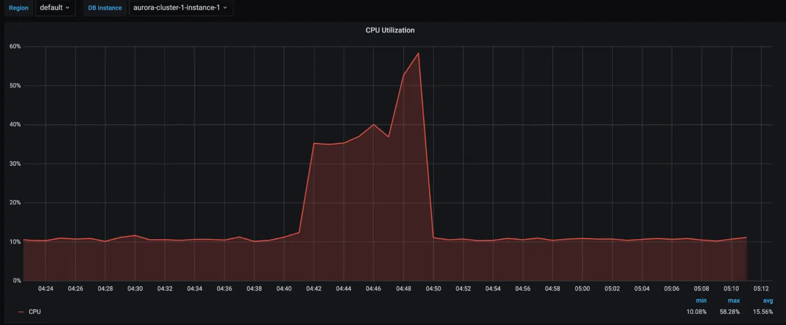
Task: Click the 60% y-axis label
Action: (x=15, y=47)
